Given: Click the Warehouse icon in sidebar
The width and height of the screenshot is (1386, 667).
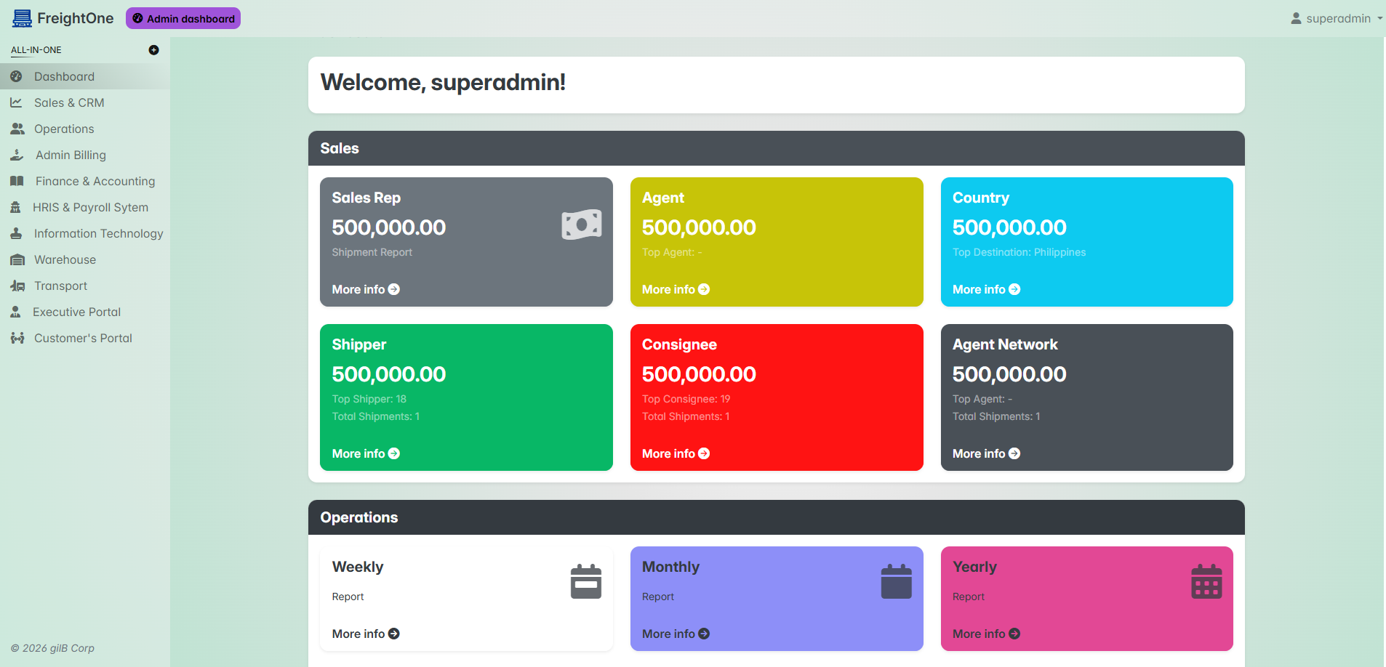Looking at the screenshot, I should coord(17,260).
